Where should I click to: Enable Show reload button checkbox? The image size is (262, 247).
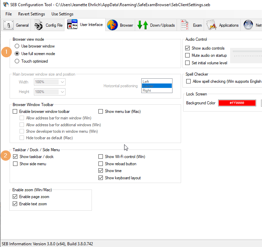[100, 164]
